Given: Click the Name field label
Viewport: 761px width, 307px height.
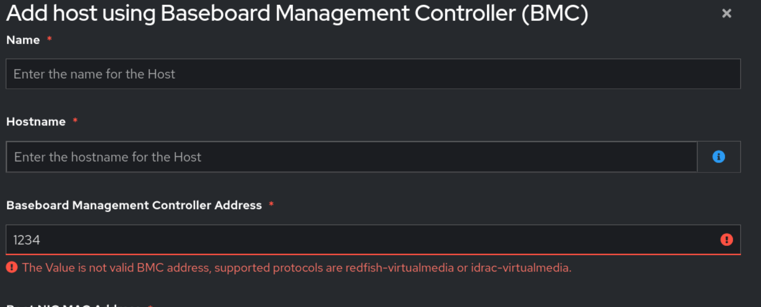Looking at the screenshot, I should click(x=23, y=40).
